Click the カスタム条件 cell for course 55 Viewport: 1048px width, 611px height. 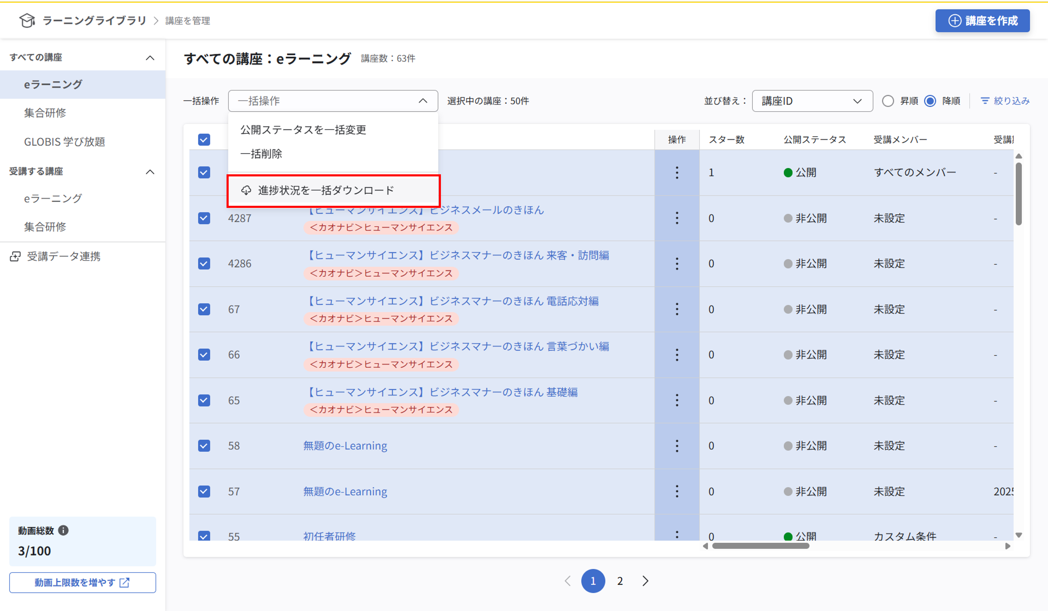pos(905,536)
